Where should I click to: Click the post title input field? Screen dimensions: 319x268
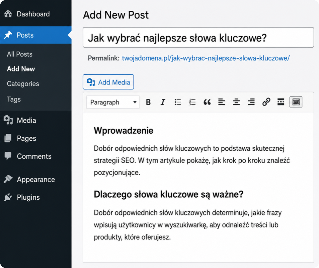pyautogui.click(x=198, y=38)
